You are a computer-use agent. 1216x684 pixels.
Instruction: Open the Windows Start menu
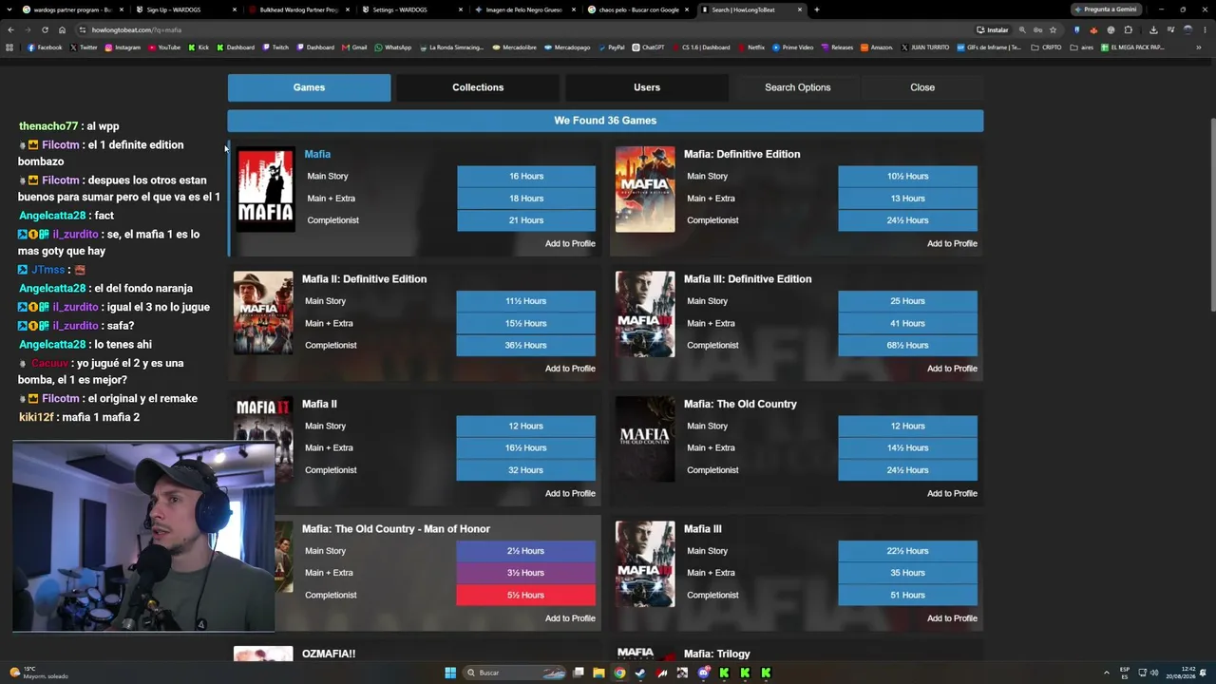tap(450, 673)
